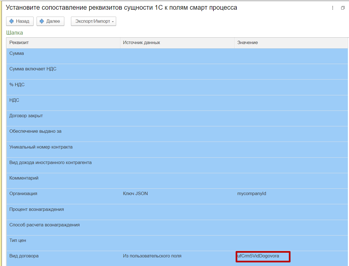Click the Значение column header
Viewport: 349px width, 266px height.
(x=248, y=43)
